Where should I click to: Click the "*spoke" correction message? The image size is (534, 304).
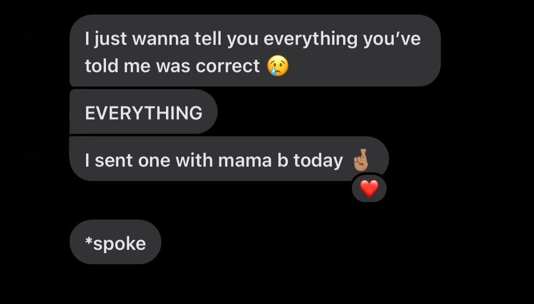(115, 243)
